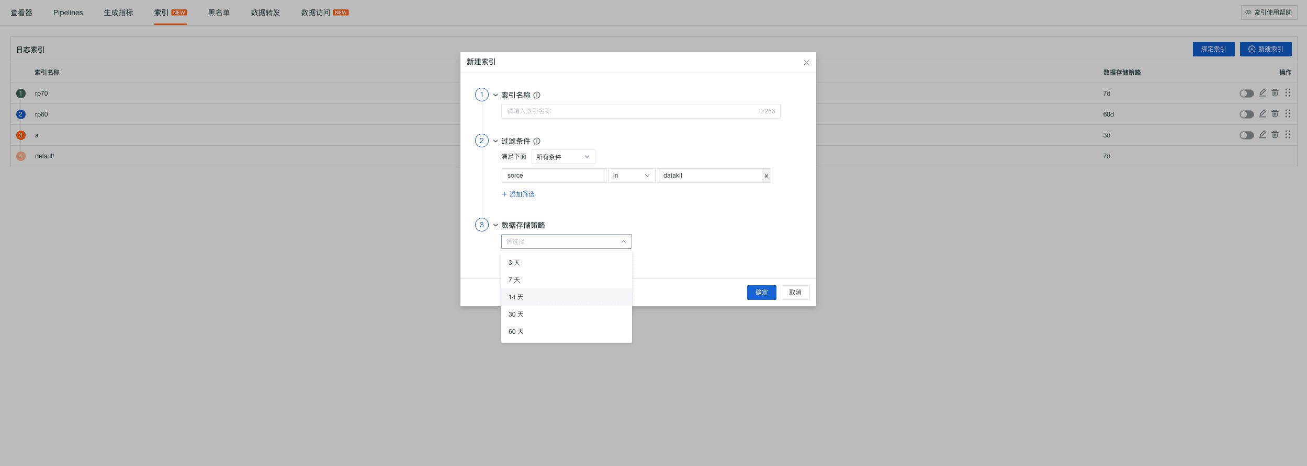This screenshot has height=466, width=1307.
Task: Grab the drag handle for index 'a'
Action: [1288, 135]
